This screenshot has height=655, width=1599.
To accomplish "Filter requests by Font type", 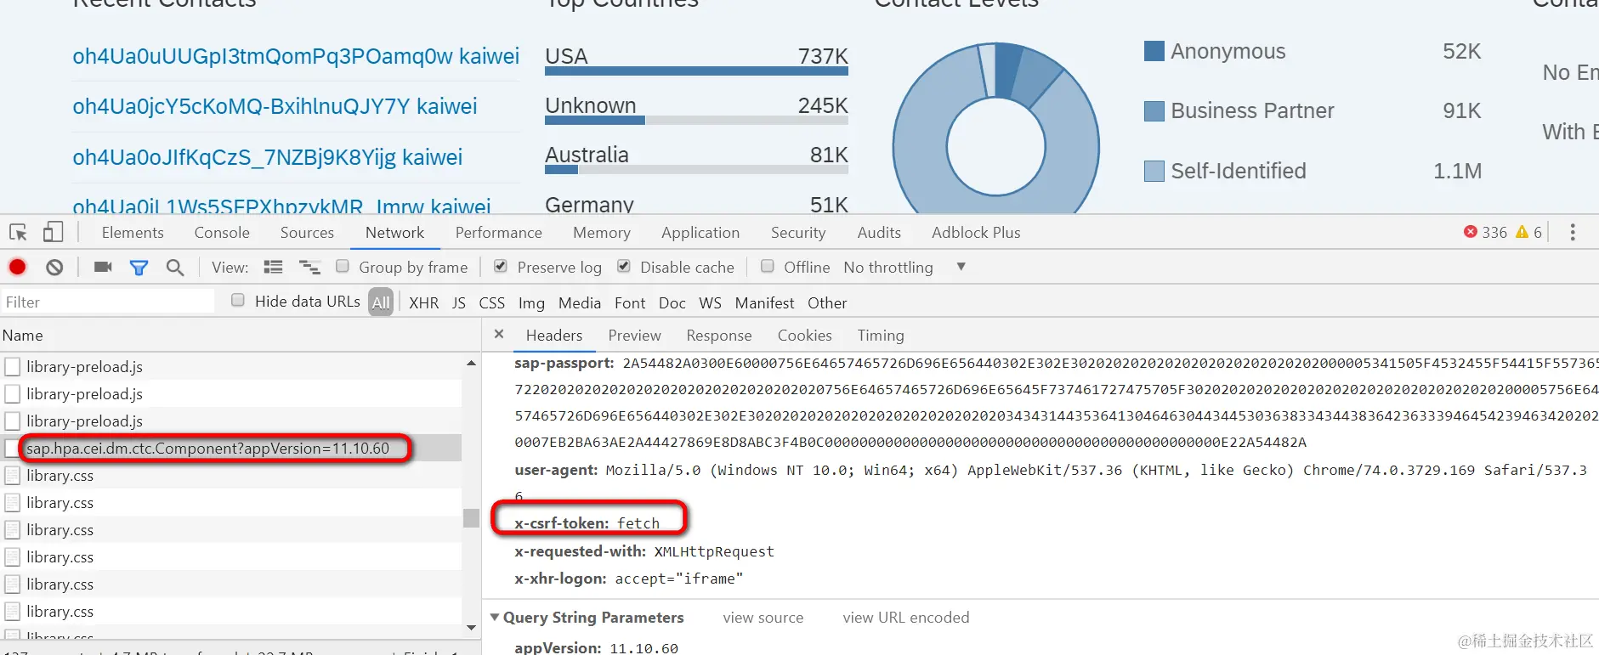I will 630,303.
